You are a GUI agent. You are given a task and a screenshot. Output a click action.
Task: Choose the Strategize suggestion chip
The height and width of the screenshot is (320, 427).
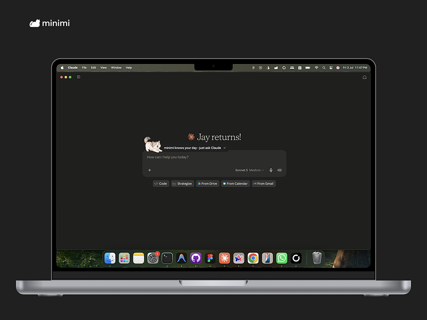(183, 183)
